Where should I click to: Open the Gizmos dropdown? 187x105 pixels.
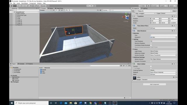(x=106, y=10)
